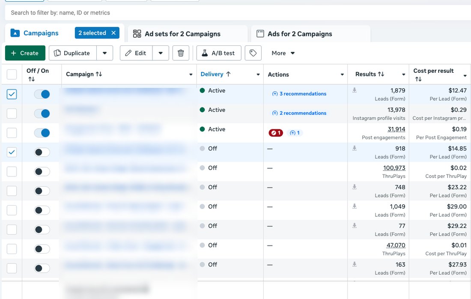
Task: Click the 31,914 results value
Action: coord(396,129)
